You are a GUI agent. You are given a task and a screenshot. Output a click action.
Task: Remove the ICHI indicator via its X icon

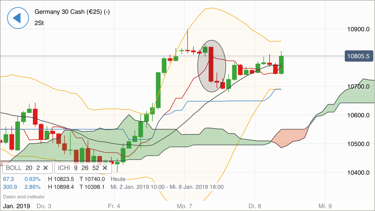point(105,168)
